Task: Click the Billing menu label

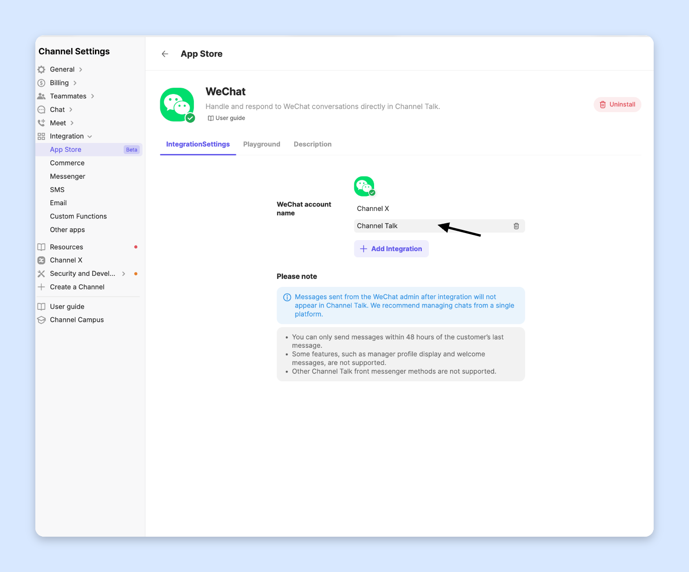Action: coord(59,83)
